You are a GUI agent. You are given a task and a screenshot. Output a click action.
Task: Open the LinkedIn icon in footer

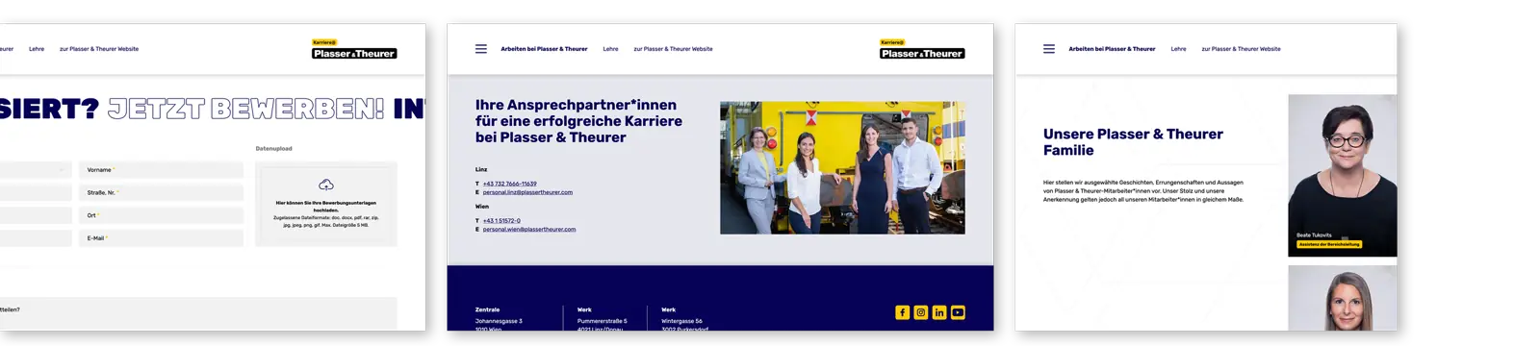939,312
